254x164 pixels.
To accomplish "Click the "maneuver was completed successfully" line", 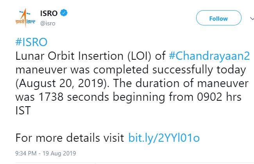I will (114, 70).
